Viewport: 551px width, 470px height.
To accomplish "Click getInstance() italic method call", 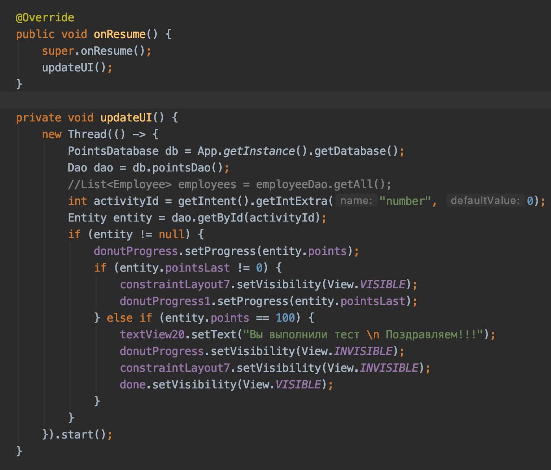I will [x=265, y=151].
